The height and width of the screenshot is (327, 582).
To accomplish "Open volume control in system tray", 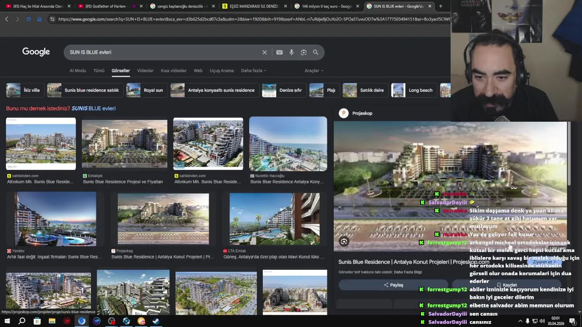I will click(542, 321).
